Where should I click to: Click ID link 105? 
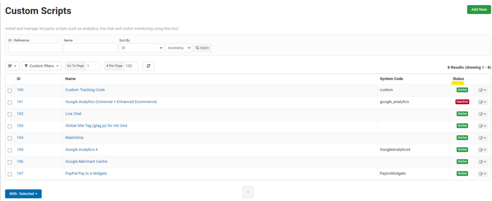coord(20,149)
